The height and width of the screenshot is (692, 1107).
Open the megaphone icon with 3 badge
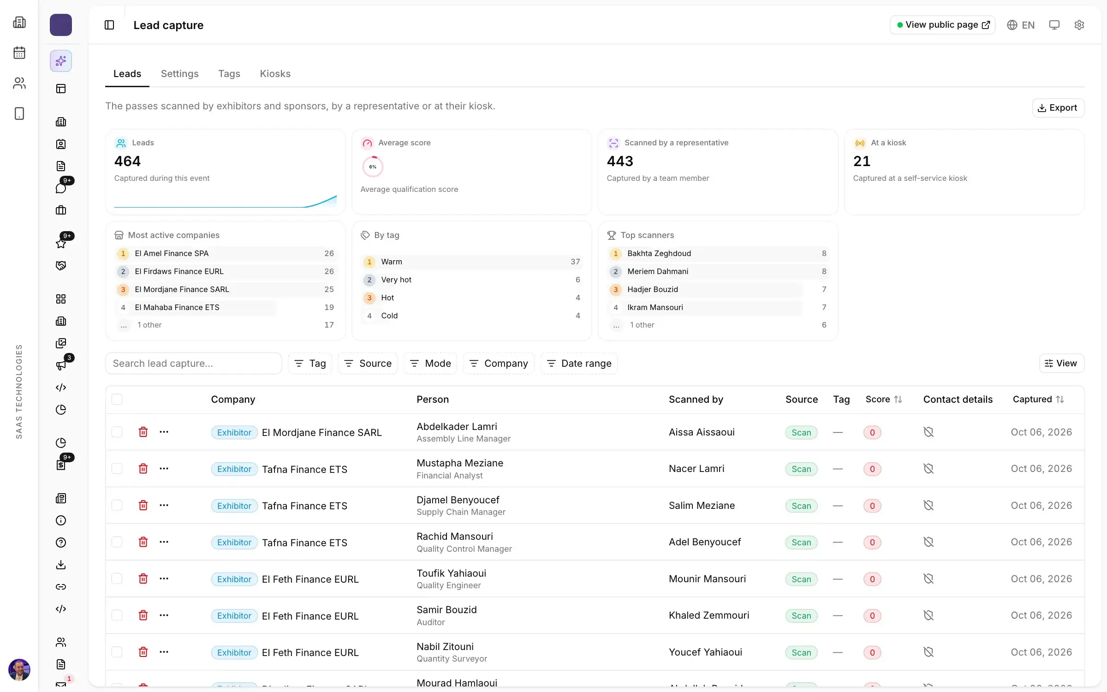coord(61,365)
